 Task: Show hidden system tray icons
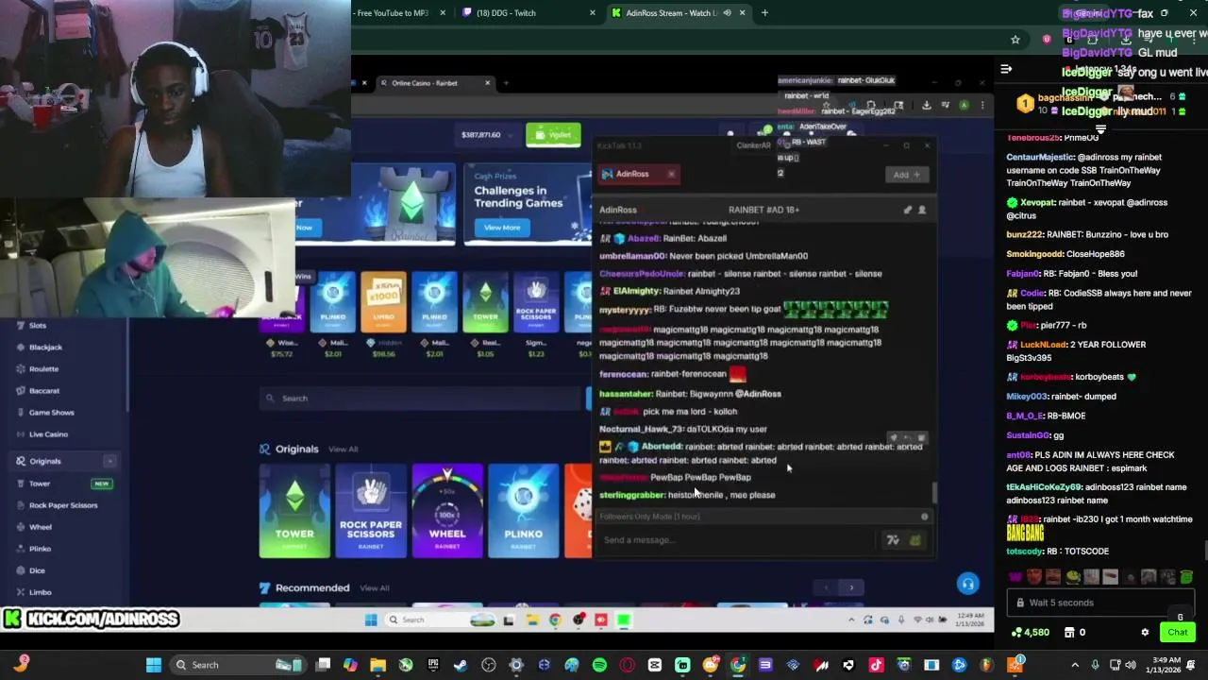pos(1074,665)
